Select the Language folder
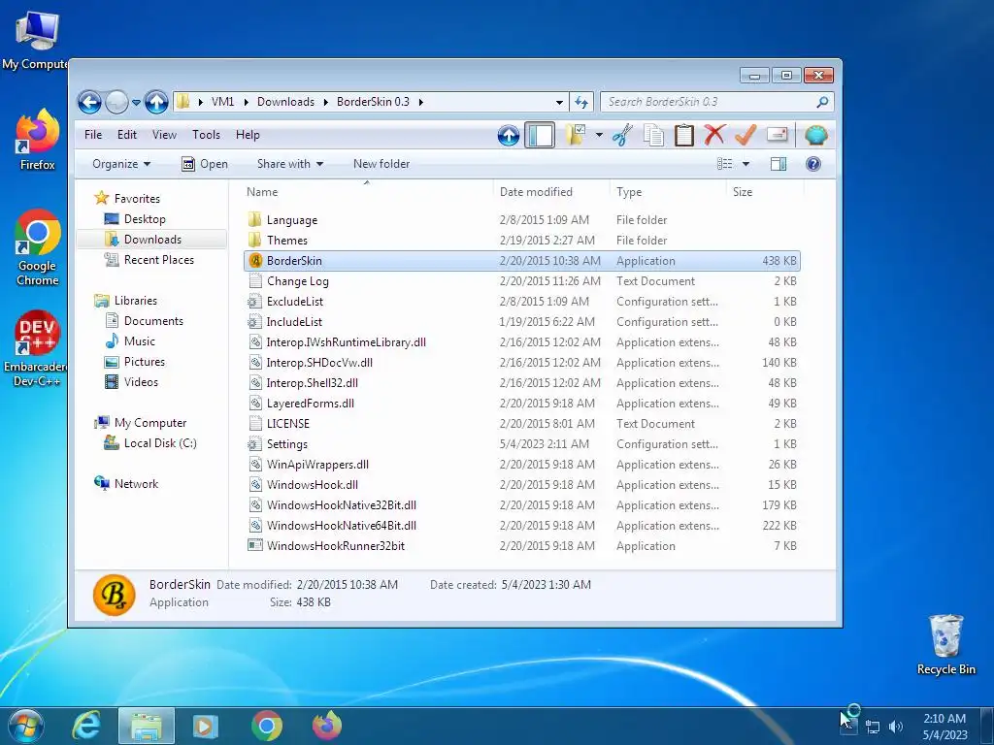Screen dimensions: 994x745 tap(522, 220)
